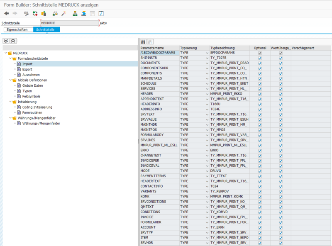This screenshot has height=246, width=332.
Task: Toggle Optional checkbox for HEADER row
Action: (260, 94)
